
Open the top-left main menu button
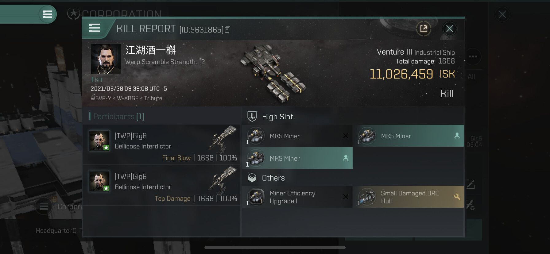point(47,14)
